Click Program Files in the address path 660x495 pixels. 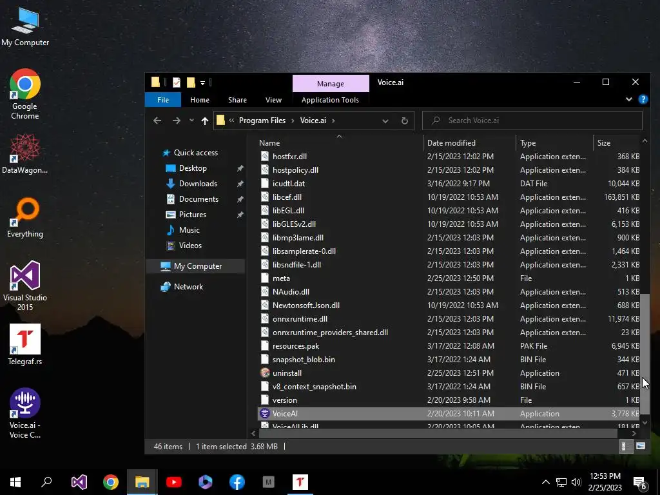pyautogui.click(x=262, y=121)
